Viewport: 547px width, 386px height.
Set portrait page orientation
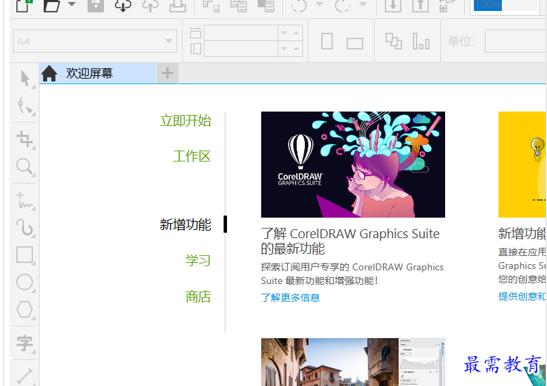(327, 41)
